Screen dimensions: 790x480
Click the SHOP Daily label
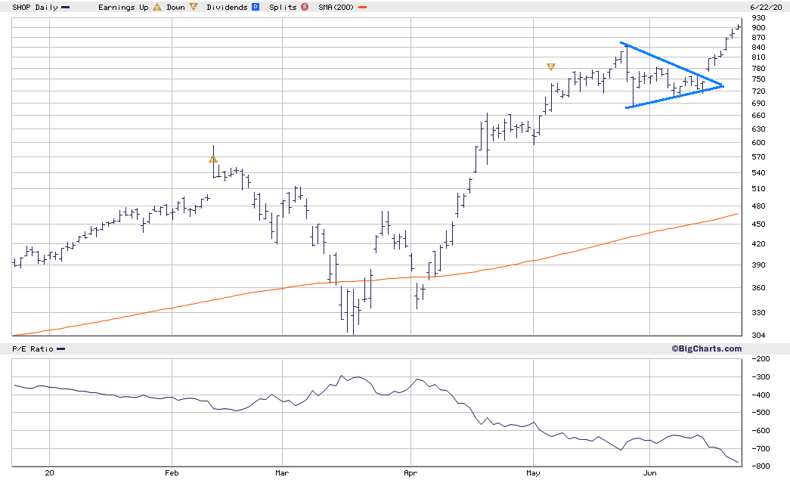35,8
